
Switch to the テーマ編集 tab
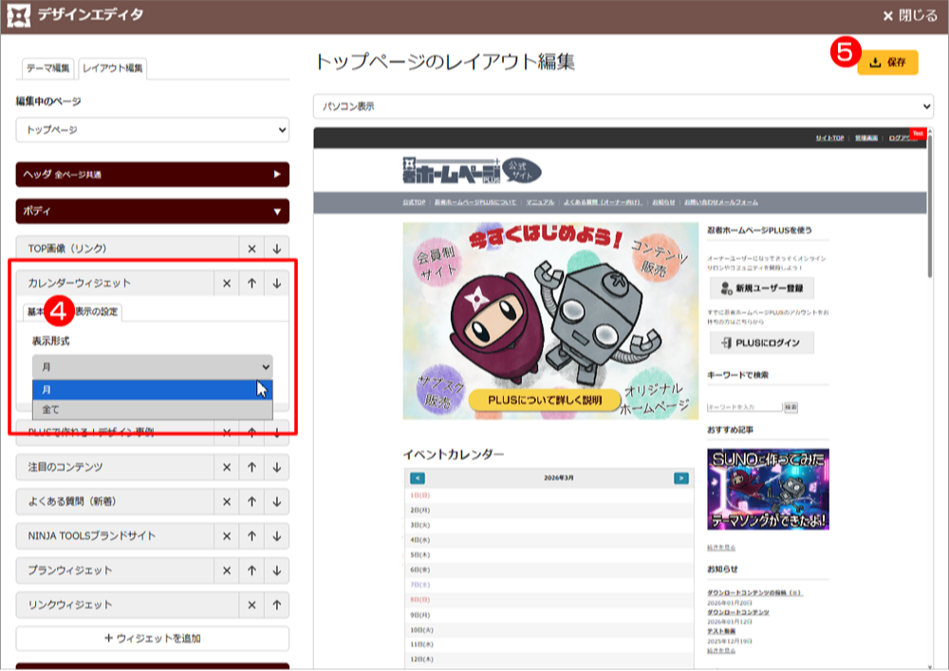coord(47,68)
